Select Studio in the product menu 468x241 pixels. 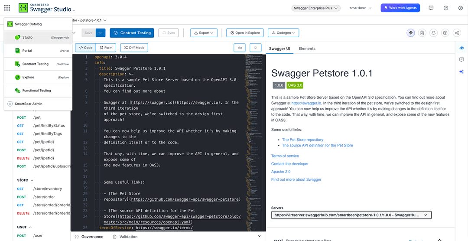click(38, 37)
